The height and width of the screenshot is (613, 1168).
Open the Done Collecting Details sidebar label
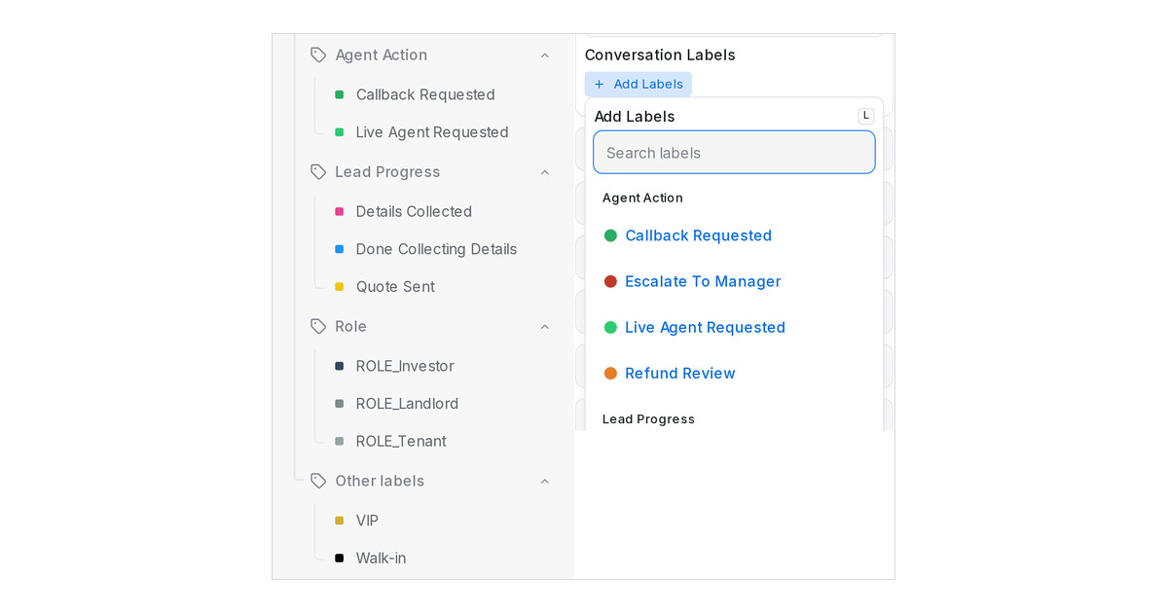436,249
